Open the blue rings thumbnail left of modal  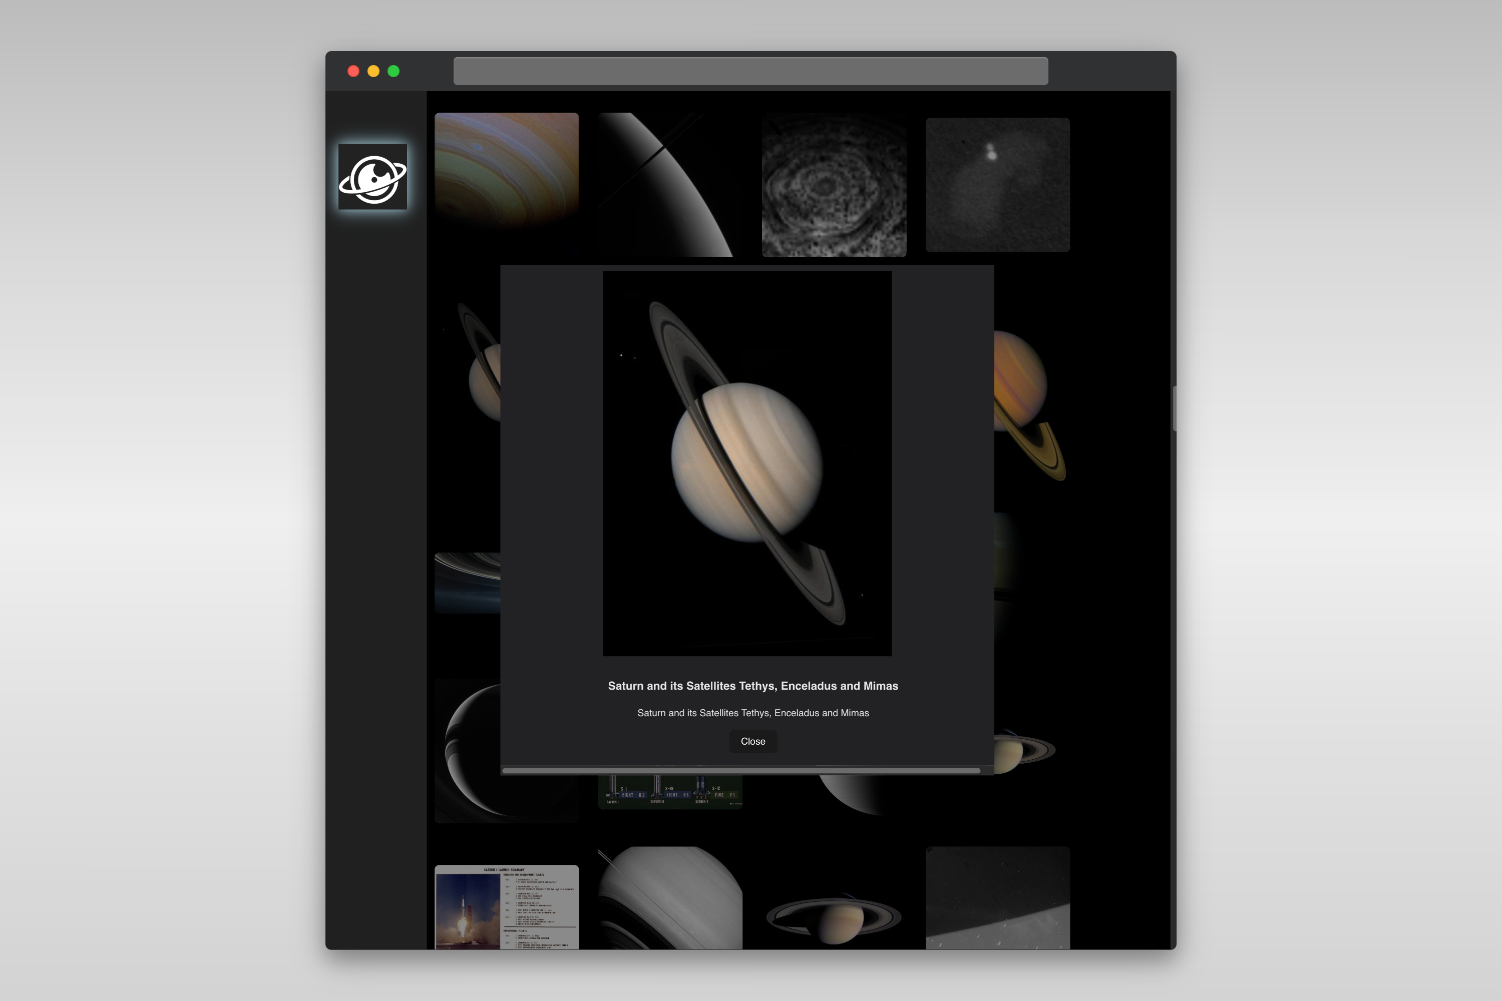(x=468, y=583)
